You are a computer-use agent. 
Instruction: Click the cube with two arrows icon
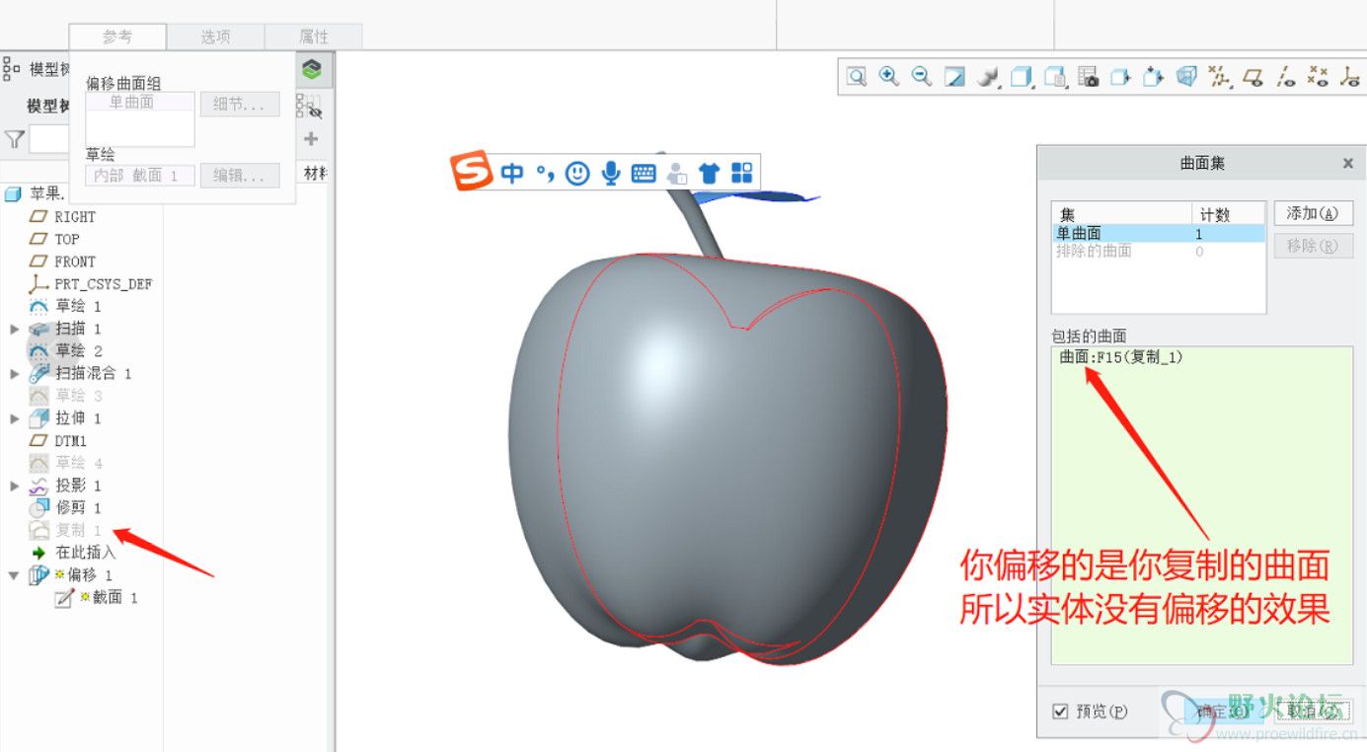pos(1155,77)
